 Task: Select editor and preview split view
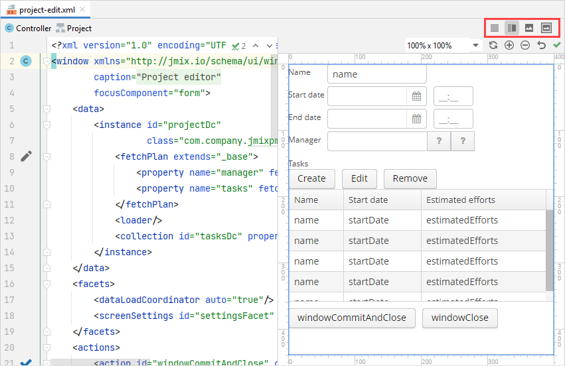(511, 28)
